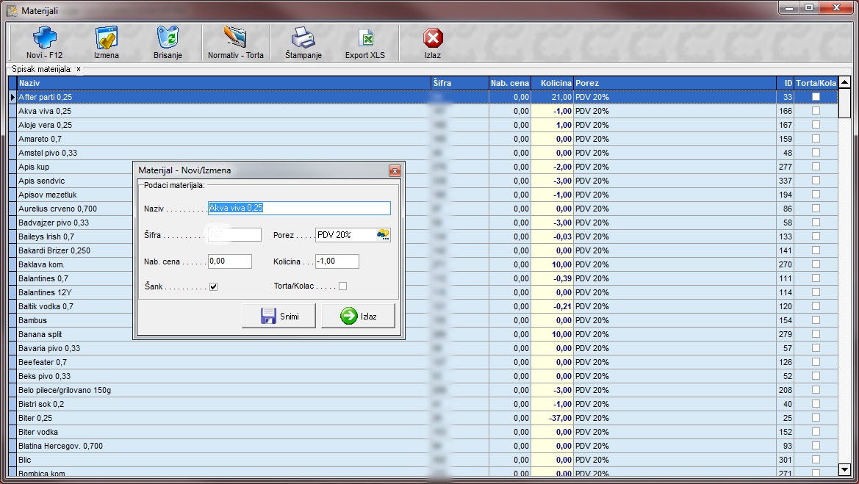This screenshot has height=484, width=859.
Task: Click scrollbar up arrow of material list
Action: pyautogui.click(x=844, y=83)
